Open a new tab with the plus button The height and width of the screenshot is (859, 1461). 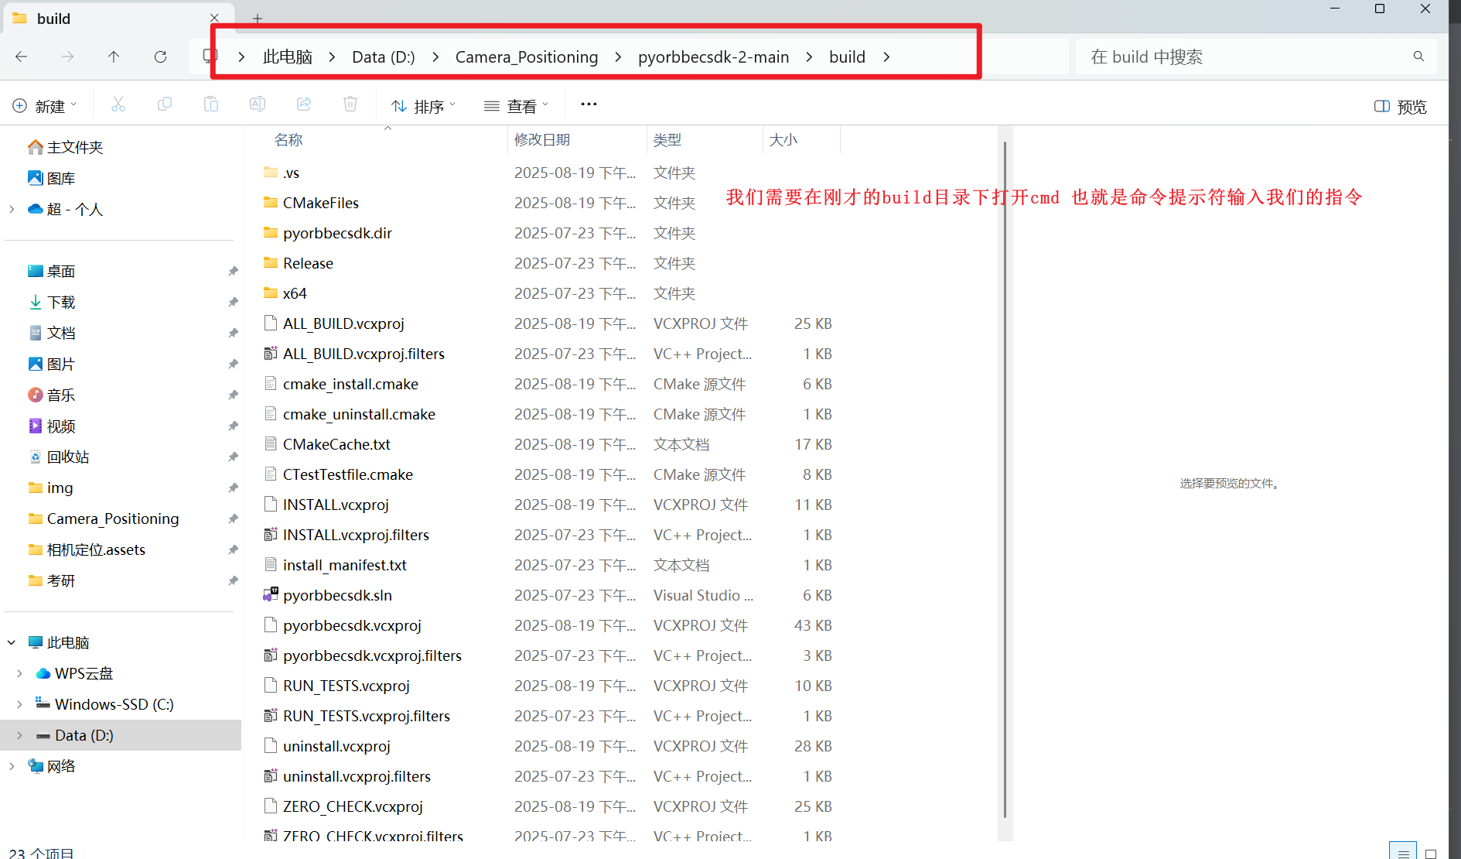[257, 18]
